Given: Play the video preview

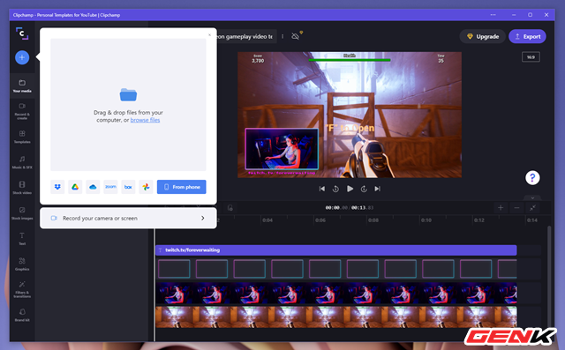Looking at the screenshot, I should [350, 189].
